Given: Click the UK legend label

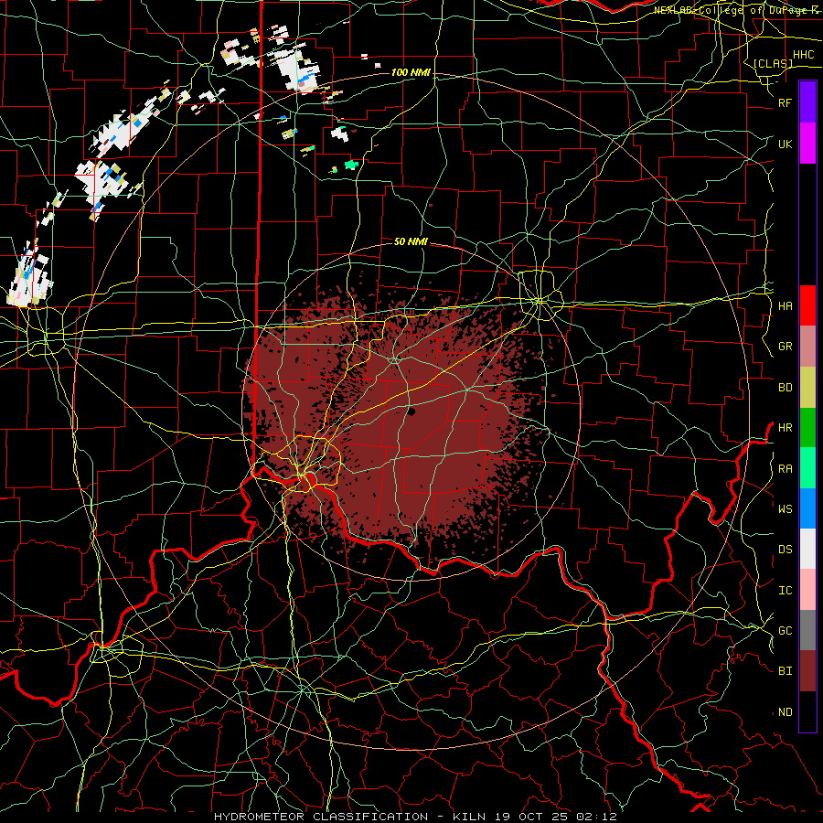Looking at the screenshot, I should [x=786, y=144].
